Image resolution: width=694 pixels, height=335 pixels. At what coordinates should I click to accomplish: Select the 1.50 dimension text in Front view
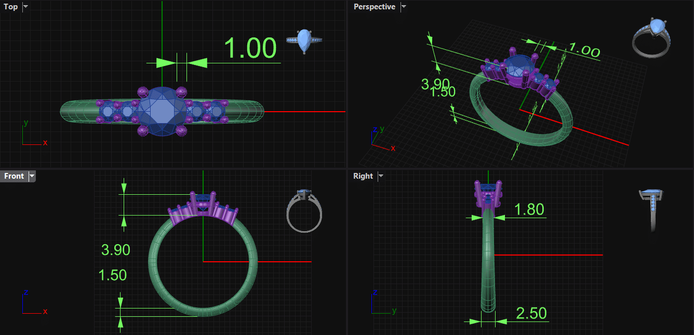pyautogui.click(x=112, y=275)
